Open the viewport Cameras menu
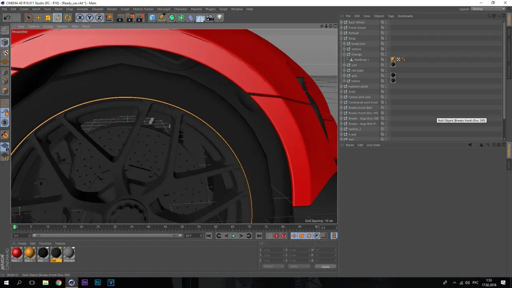Image resolution: width=512 pixels, height=288 pixels. [34, 26]
